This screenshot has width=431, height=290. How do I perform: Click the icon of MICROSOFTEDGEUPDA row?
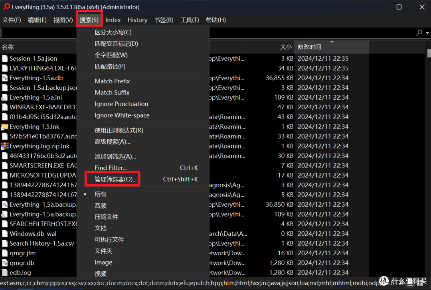tap(5, 176)
